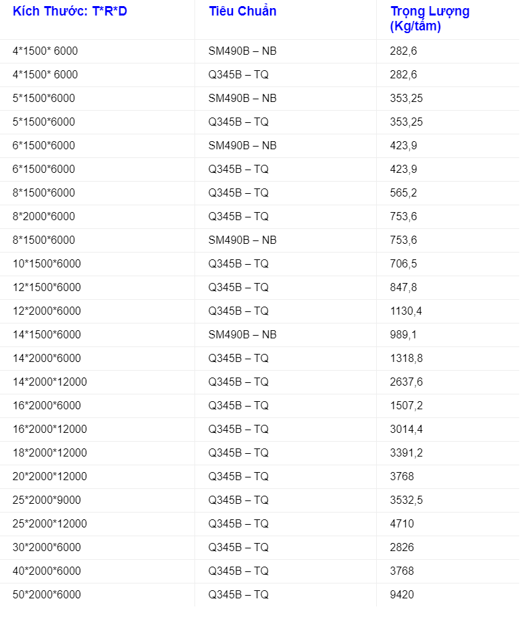Viewport: 524px width, 622px height.
Task: Click the 10*1500*6000 size cell
Action: coord(47,264)
